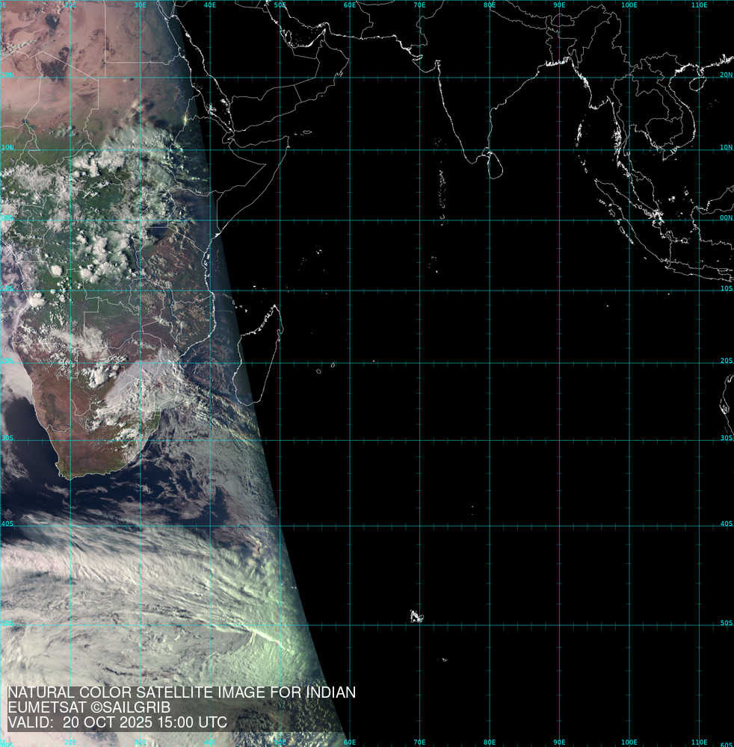Click the 50S latitude label on right edge
734x747 pixels.
tap(726, 623)
